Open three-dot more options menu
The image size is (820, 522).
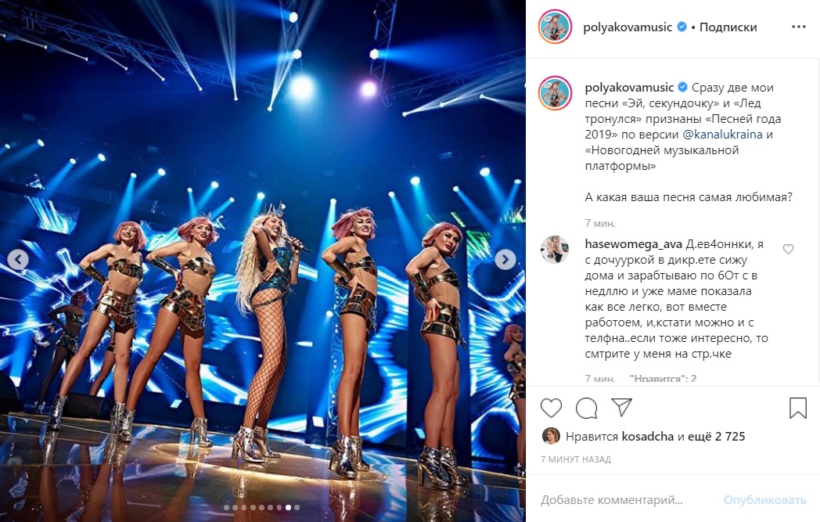tap(798, 27)
